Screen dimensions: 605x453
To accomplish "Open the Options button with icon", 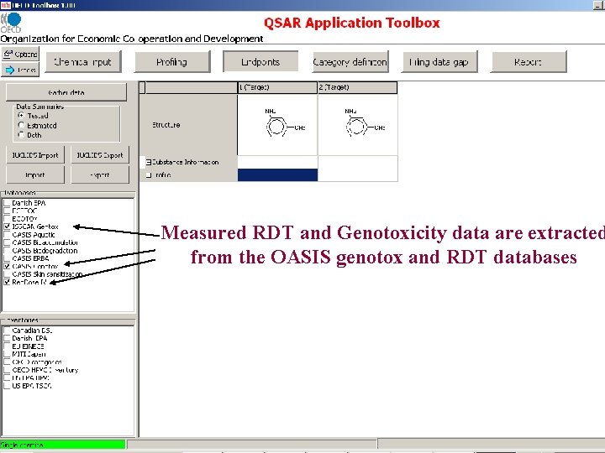I will [x=20, y=54].
